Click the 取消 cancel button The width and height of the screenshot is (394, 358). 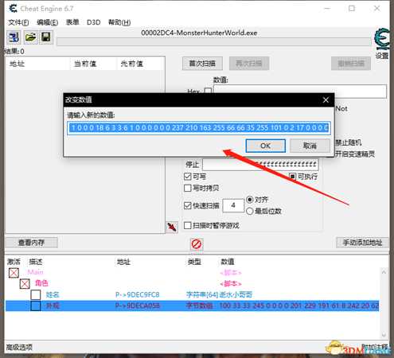[x=310, y=146]
